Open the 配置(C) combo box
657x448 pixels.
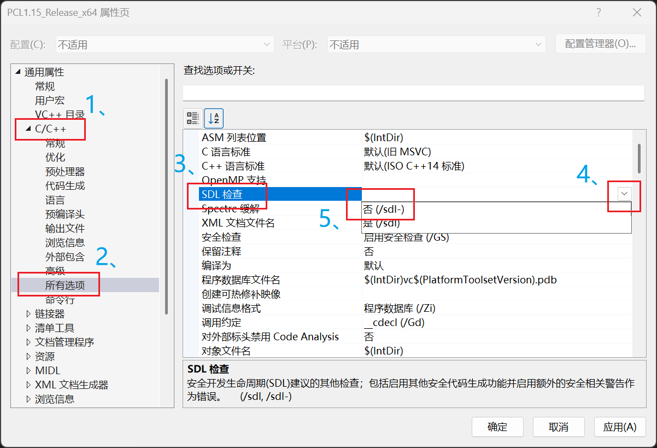pyautogui.click(x=164, y=45)
